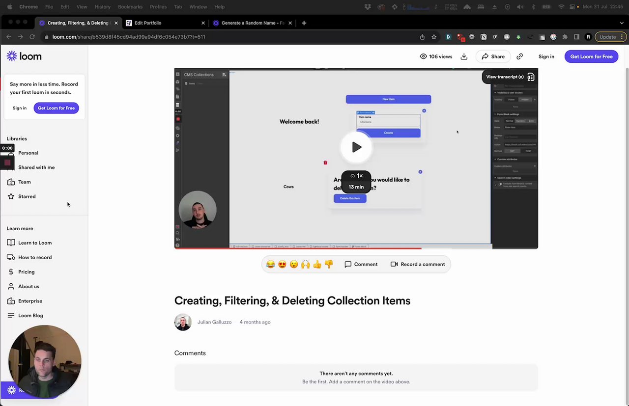This screenshot has height=406, width=629.
Task: Download the Loom video
Action: (x=464, y=56)
